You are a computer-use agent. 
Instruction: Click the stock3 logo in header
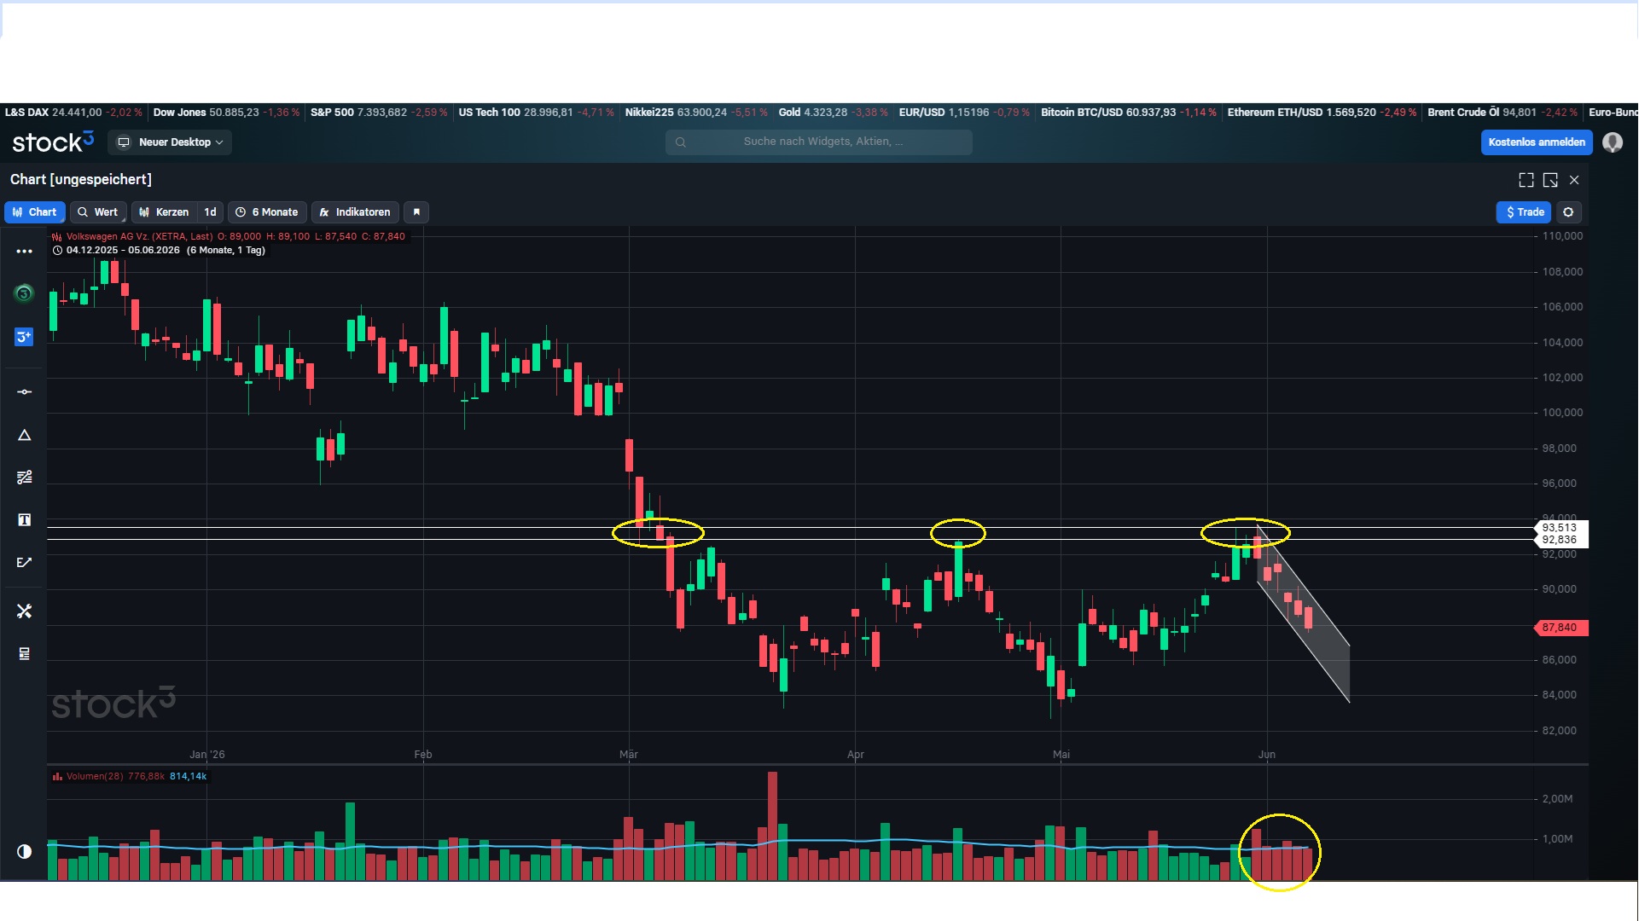click(53, 142)
